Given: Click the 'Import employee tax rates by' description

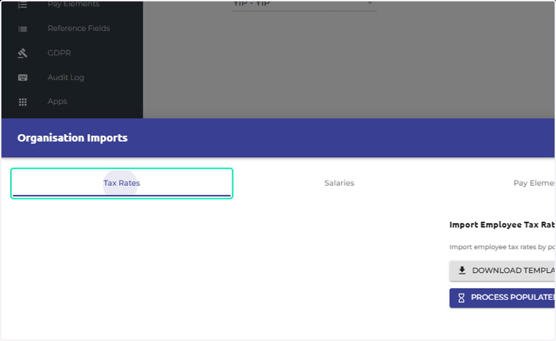Looking at the screenshot, I should (502, 247).
